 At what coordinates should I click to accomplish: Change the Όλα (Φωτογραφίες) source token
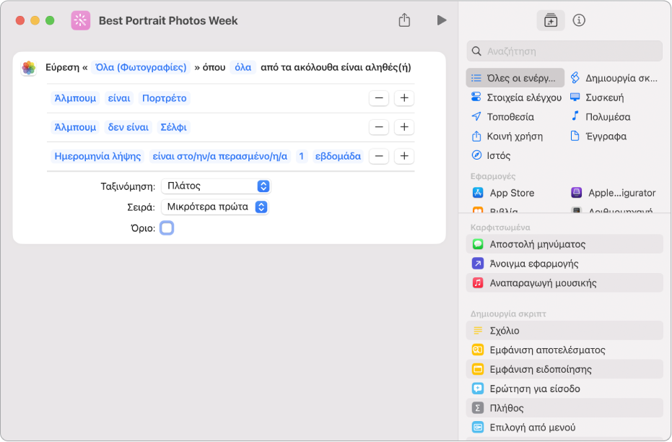[141, 67]
